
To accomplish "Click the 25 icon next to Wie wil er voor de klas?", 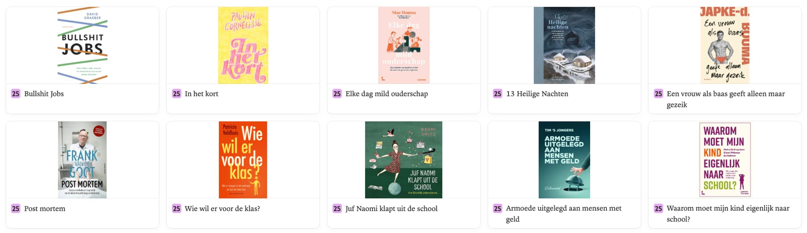I will pos(177,209).
